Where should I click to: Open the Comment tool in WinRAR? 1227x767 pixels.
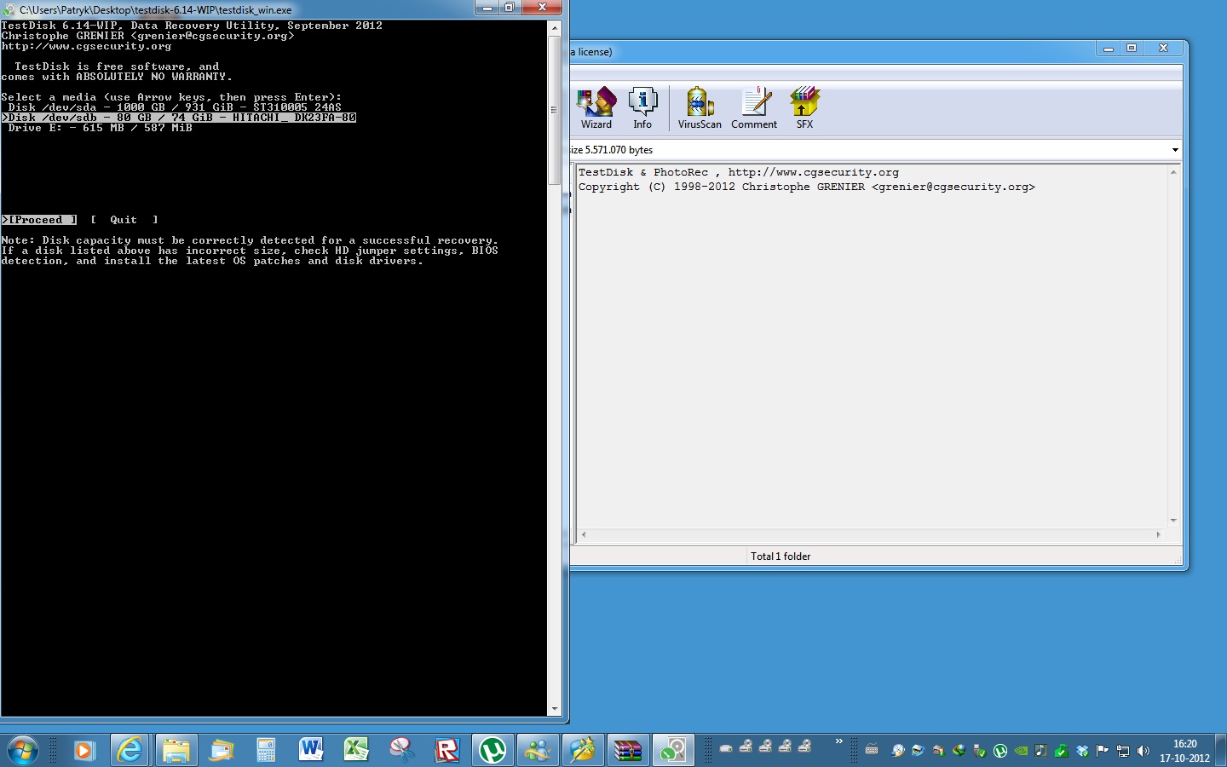pyautogui.click(x=754, y=108)
